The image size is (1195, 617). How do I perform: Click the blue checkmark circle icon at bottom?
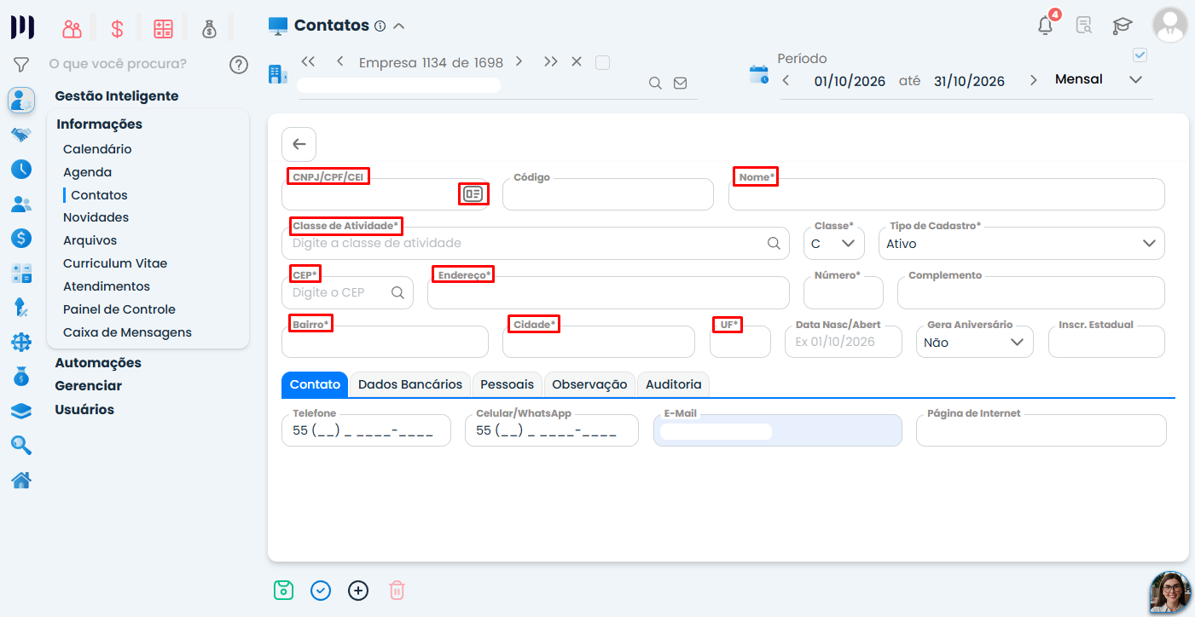[321, 590]
